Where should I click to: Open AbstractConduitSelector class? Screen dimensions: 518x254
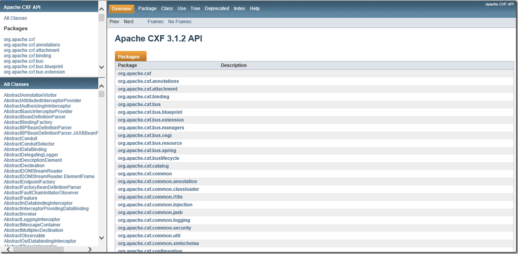tap(29, 144)
